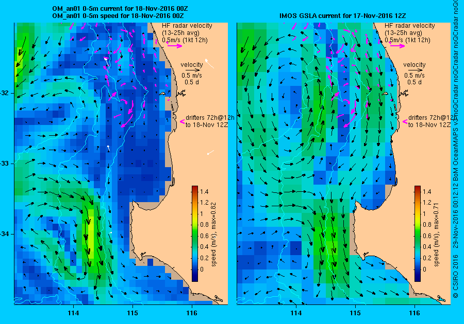Viewport: 464px width, 324px height.
Task: Click the 1.4 tick on OM_an01 colorbar
Action: 204,192
